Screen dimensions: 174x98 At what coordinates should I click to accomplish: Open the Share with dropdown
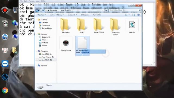click(72, 15)
